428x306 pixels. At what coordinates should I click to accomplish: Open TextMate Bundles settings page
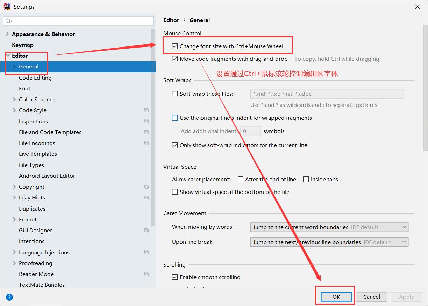pyautogui.click(x=42, y=285)
